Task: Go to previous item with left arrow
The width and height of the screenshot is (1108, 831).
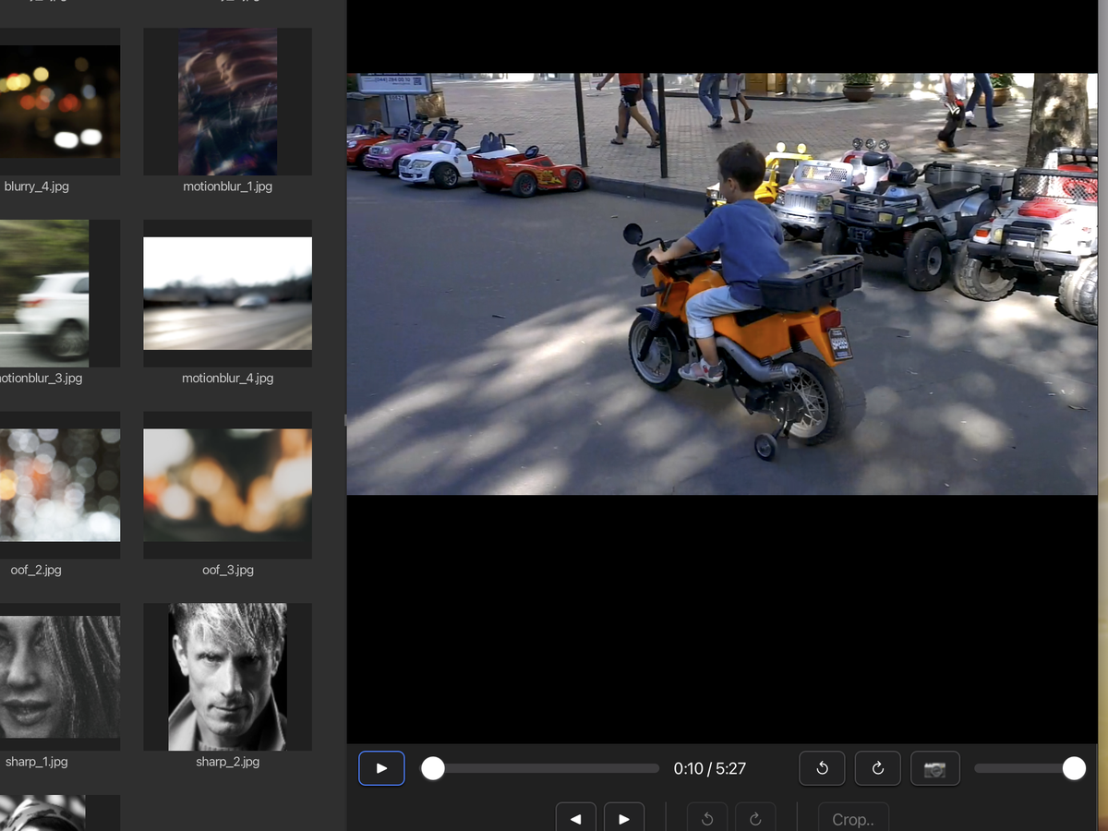Action: (x=576, y=818)
